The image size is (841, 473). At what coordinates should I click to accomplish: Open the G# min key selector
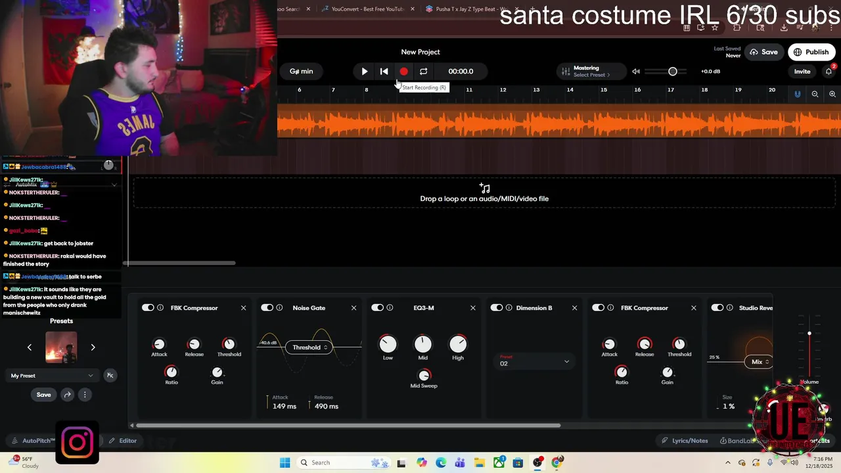(302, 71)
